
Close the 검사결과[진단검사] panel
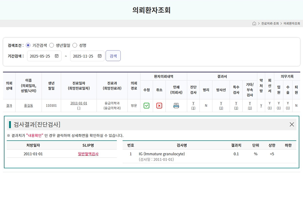click(x=292, y=124)
